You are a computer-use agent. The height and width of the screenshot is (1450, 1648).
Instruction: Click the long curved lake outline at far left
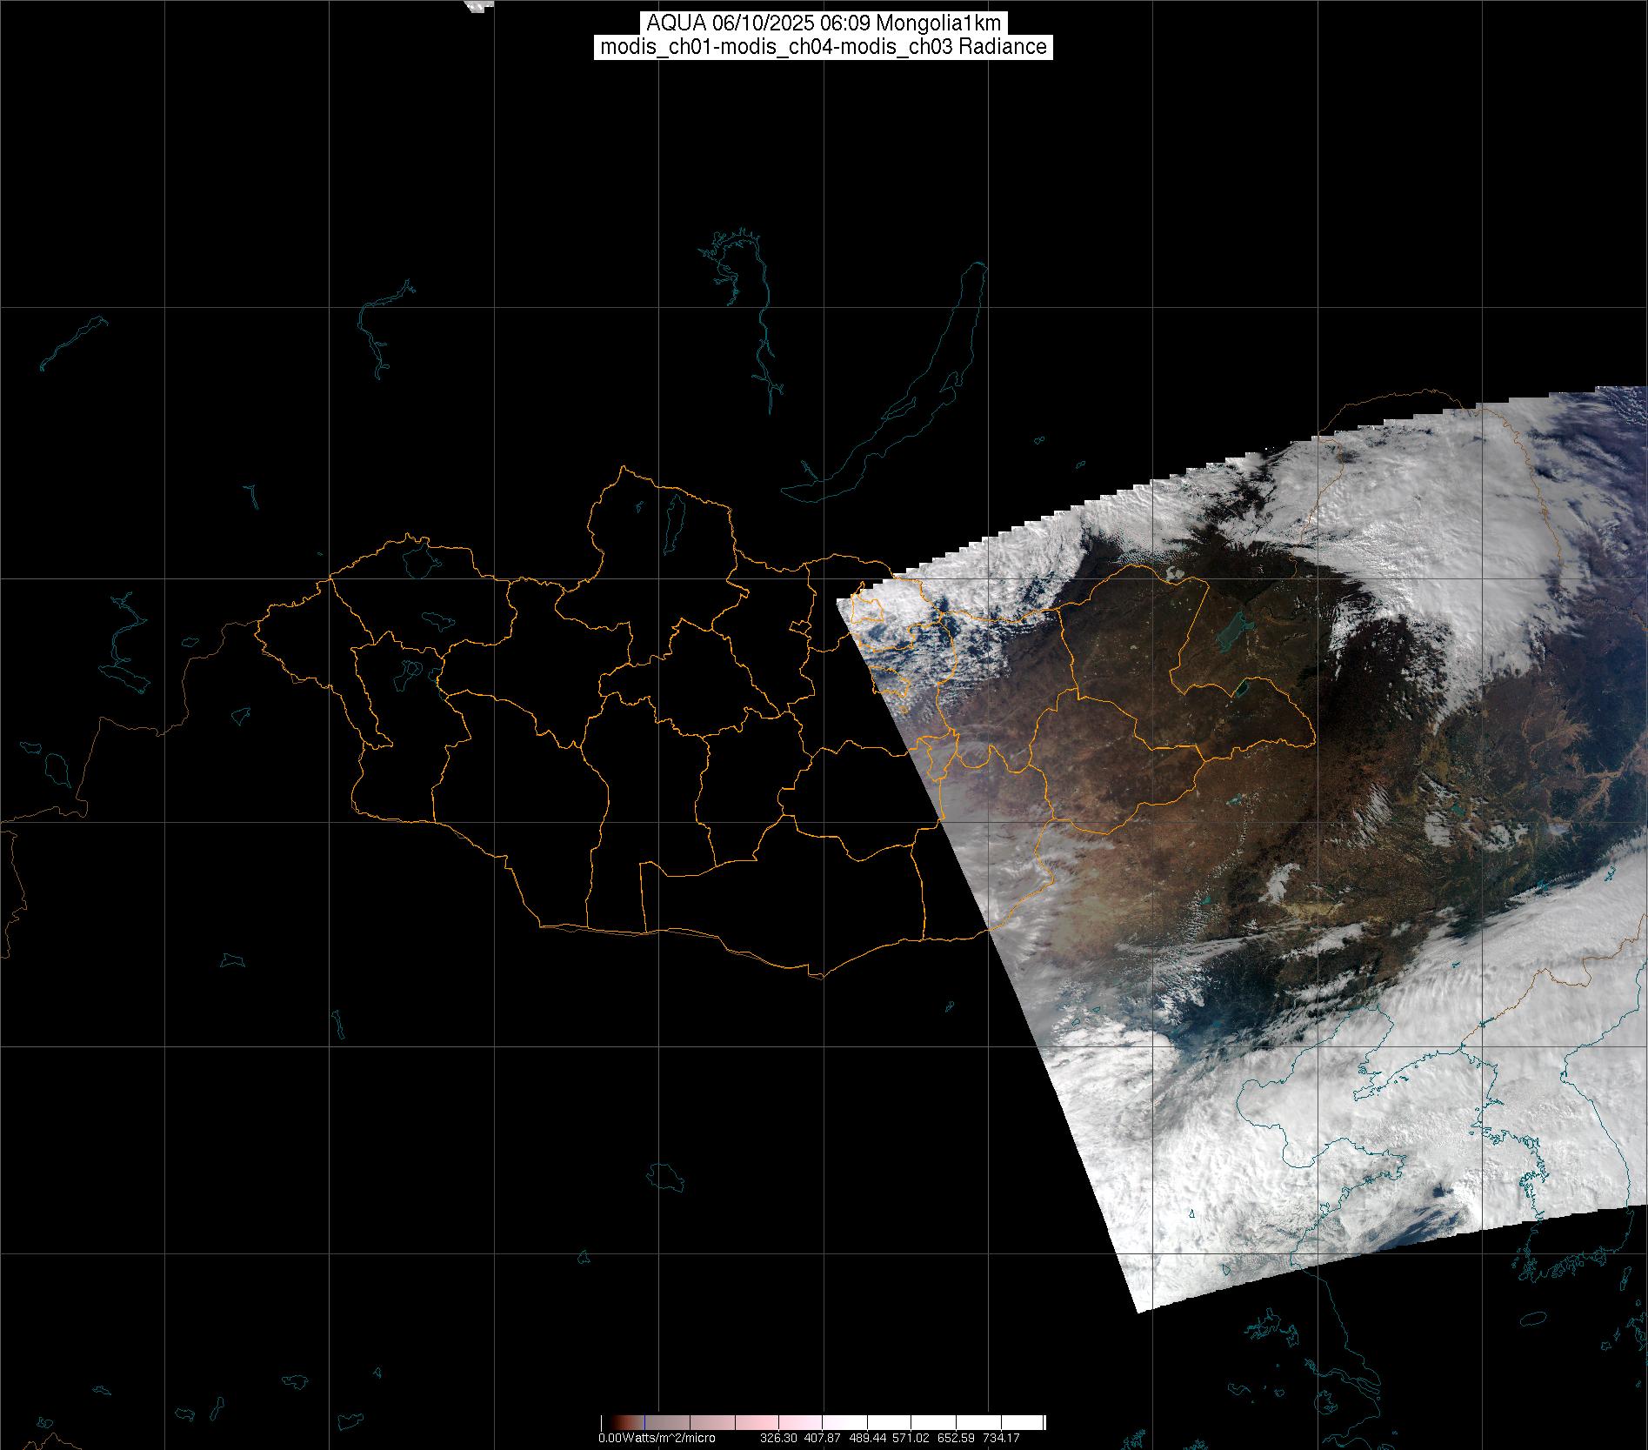[74, 343]
